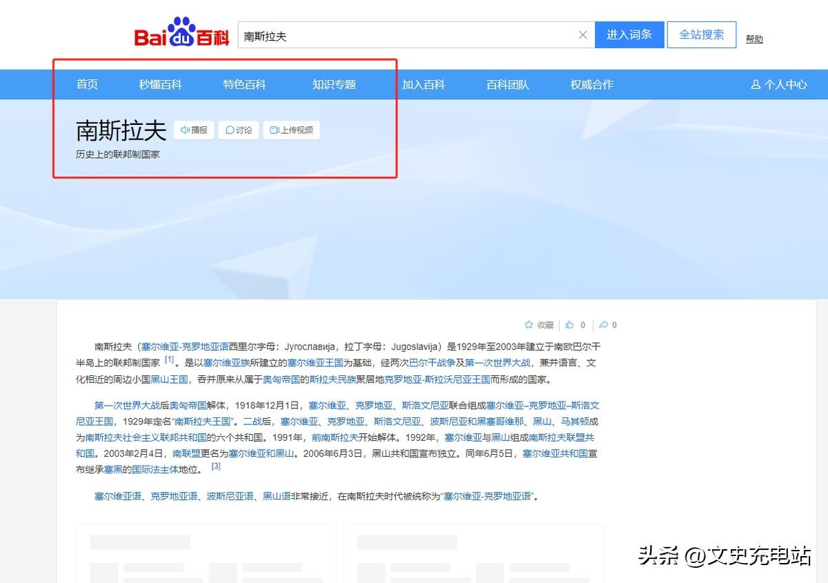Open the 权威合作 navigation item
The height and width of the screenshot is (583, 828).
click(x=591, y=85)
